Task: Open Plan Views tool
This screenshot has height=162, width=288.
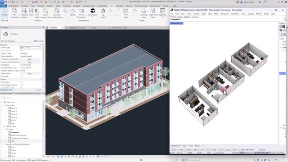Action: tap(126, 13)
